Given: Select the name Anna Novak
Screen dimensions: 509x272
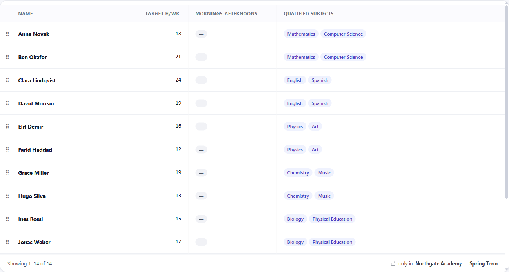Looking at the screenshot, I should click(34, 34).
